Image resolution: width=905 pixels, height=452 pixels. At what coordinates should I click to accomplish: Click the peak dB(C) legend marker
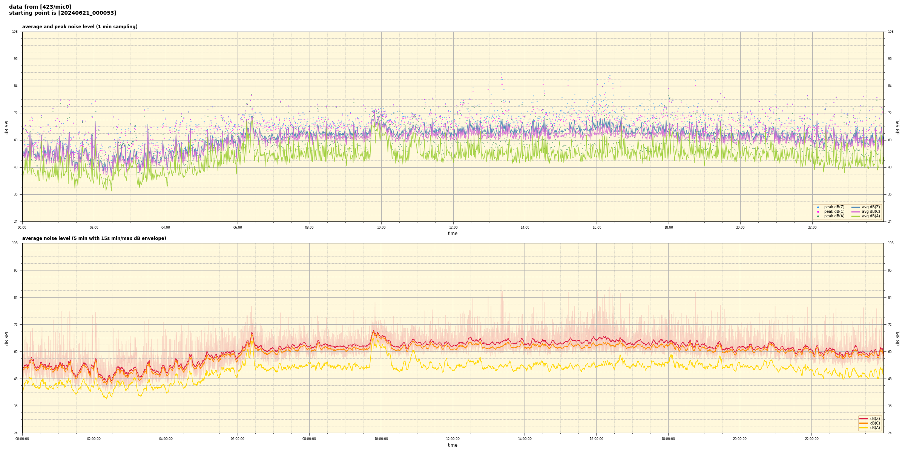coord(818,212)
